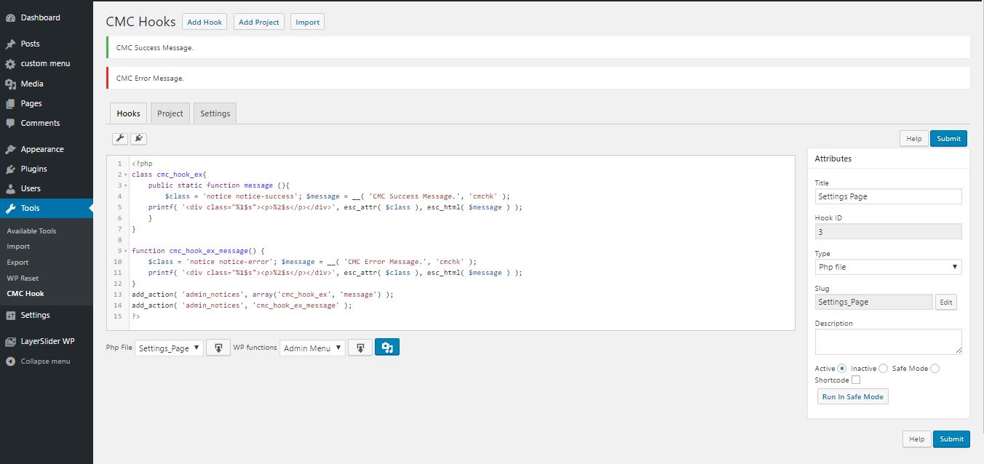Click the plug icon above the code editor

pos(138,138)
